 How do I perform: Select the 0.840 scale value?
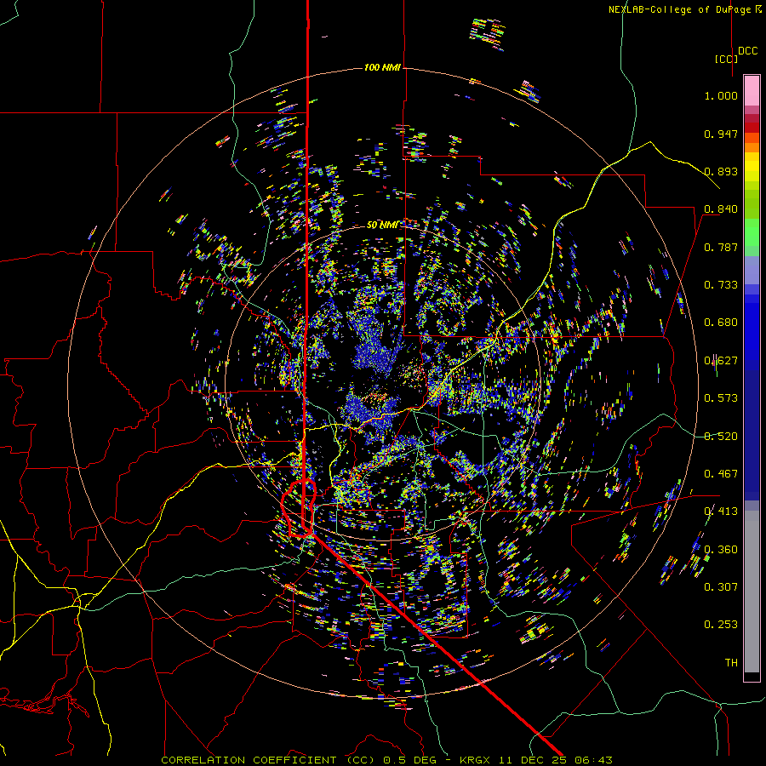(x=721, y=209)
